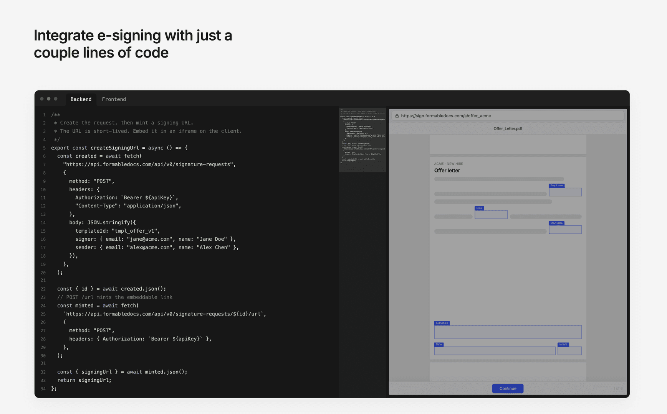Screen dimensions: 667x414
Task: Click the 'headers: { Authorization' line 28
Action: click(x=141, y=339)
